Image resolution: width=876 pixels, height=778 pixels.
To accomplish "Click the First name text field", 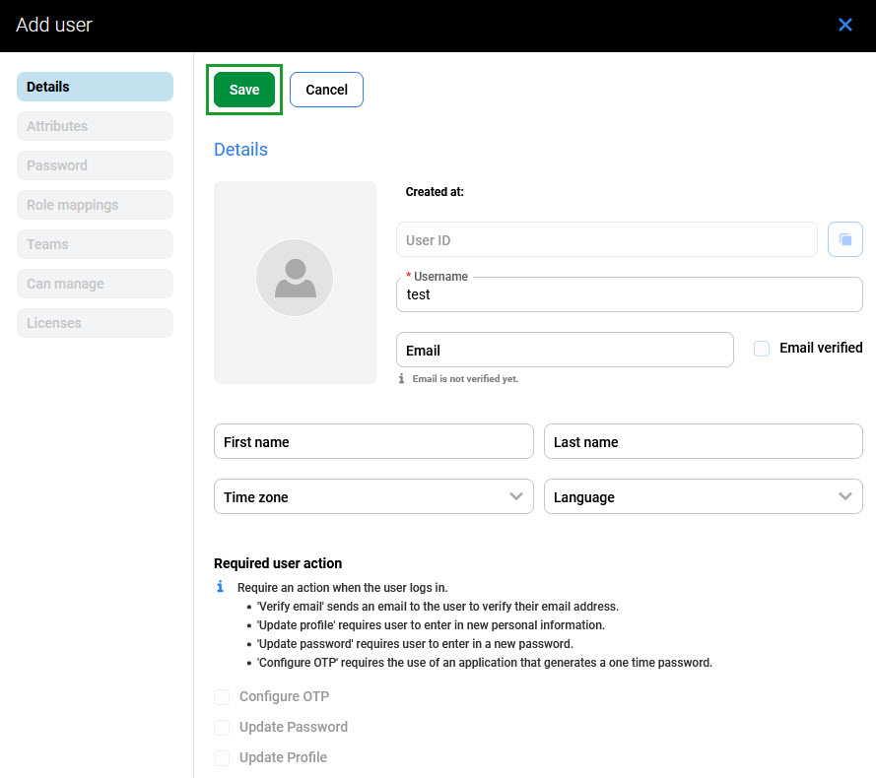I will [x=372, y=441].
